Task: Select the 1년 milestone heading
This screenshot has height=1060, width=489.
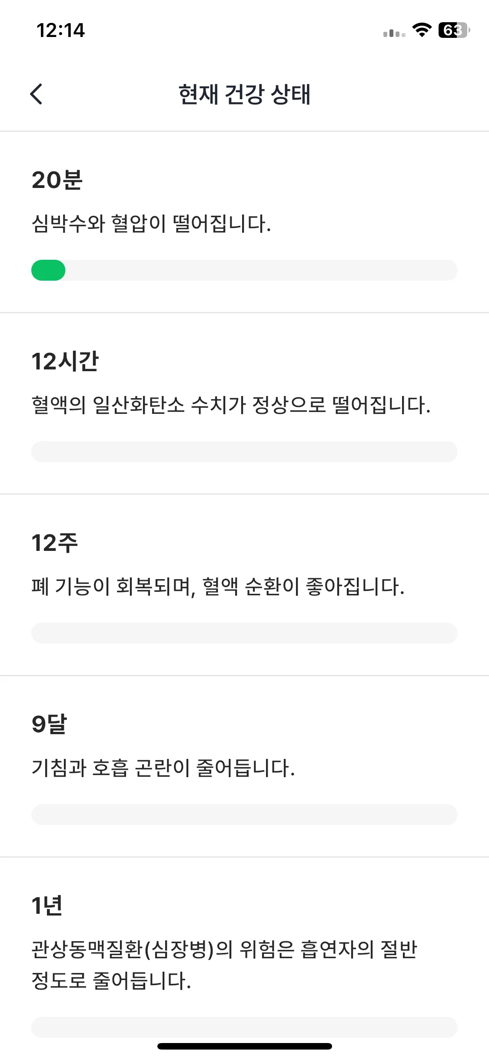Action: (47, 906)
